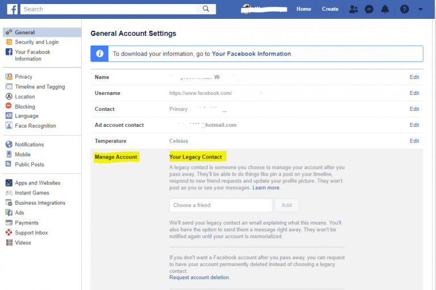Viewport: 436px width, 290px height.
Task: Select Location in the sidebar
Action: (25, 97)
